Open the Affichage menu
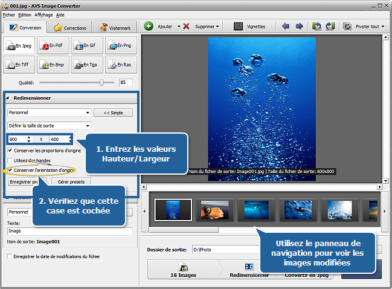The height and width of the screenshot is (289, 392). tap(43, 14)
